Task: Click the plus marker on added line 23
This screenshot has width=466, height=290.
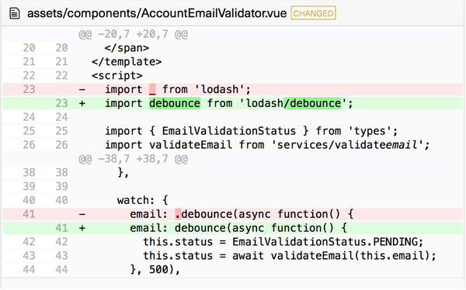Action: coord(82,103)
